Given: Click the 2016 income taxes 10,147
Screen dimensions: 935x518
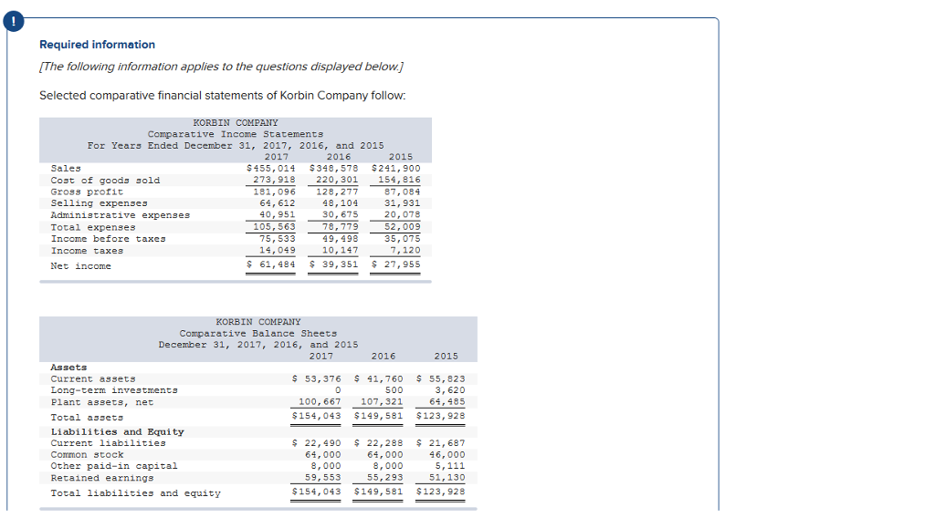Looking at the screenshot, I should click(x=340, y=251).
